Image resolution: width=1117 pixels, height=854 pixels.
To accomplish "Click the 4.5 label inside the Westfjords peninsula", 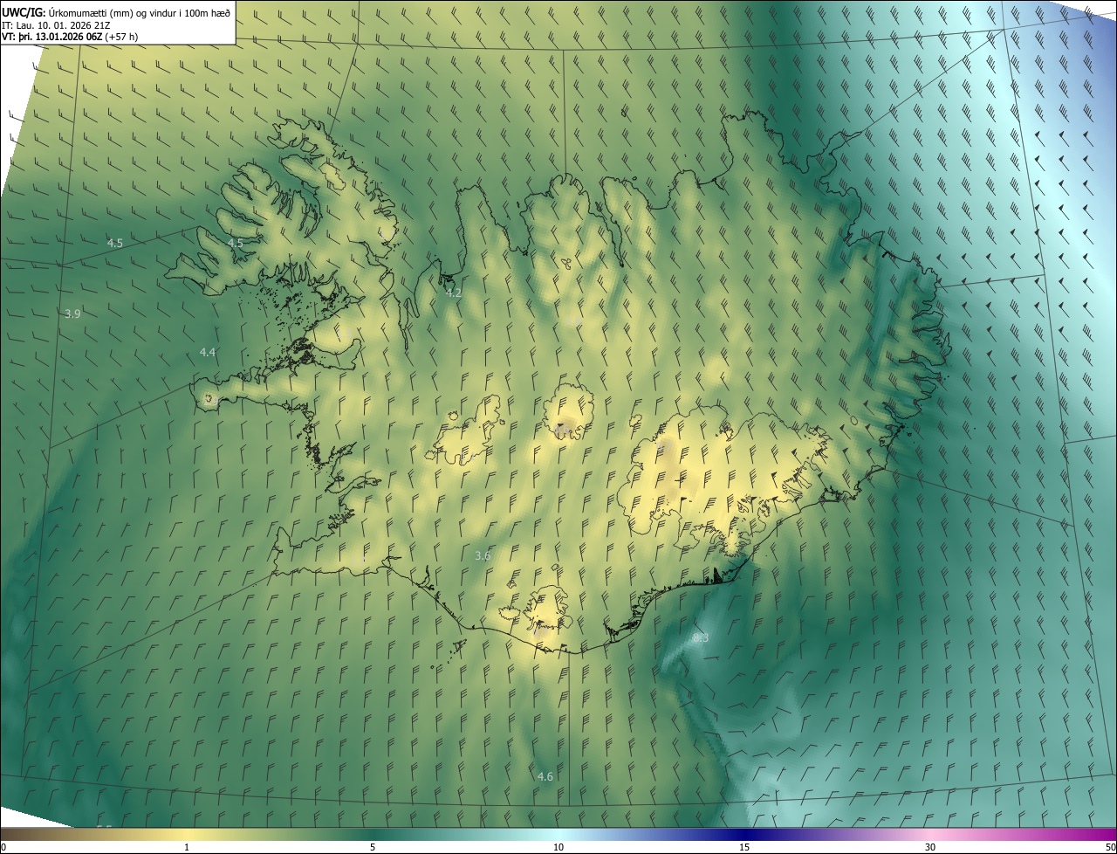I will pos(235,243).
